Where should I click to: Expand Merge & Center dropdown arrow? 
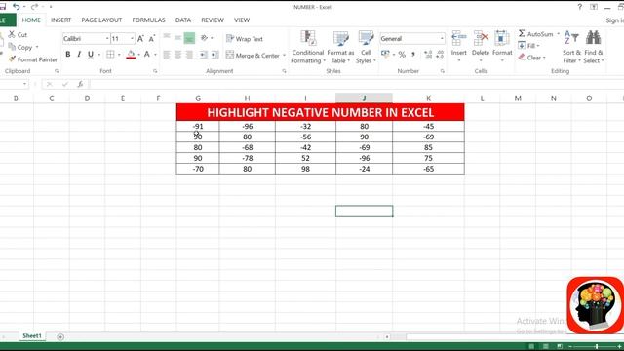click(x=284, y=56)
